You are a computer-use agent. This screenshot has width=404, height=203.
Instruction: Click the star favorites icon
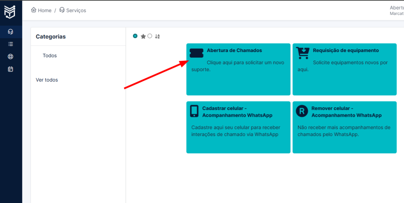tap(143, 36)
